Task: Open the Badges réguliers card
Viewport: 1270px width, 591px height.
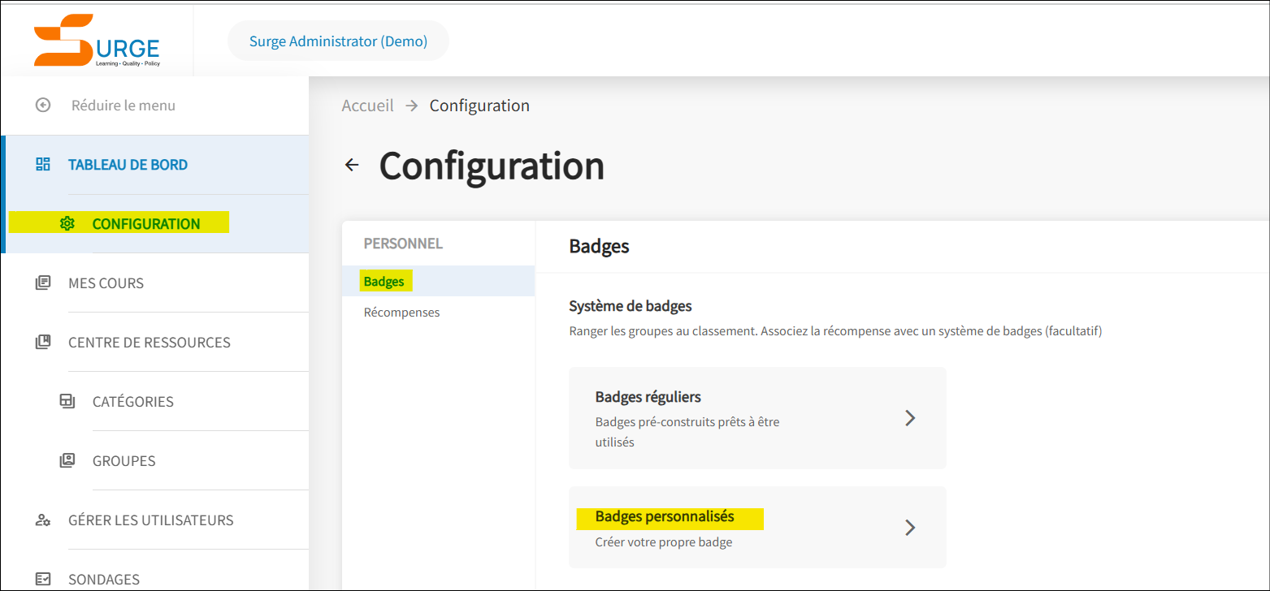Action: [x=756, y=418]
